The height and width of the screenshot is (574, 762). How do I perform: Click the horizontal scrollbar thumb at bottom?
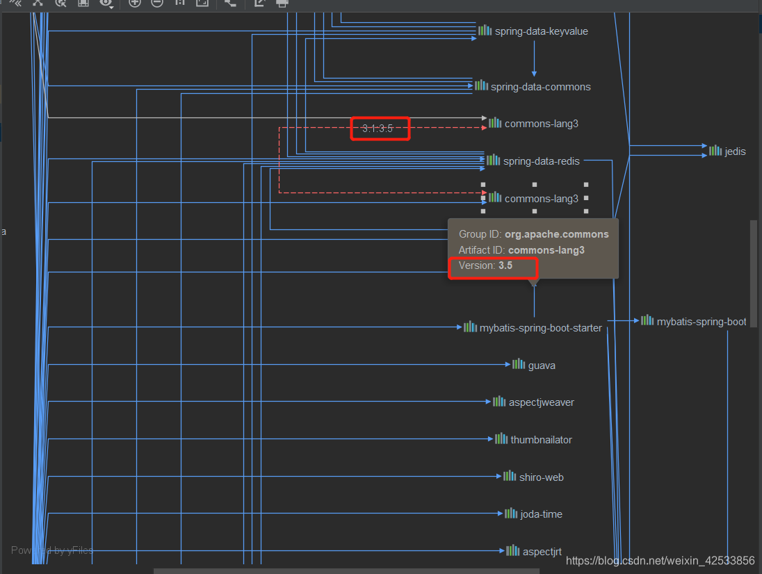348,571
